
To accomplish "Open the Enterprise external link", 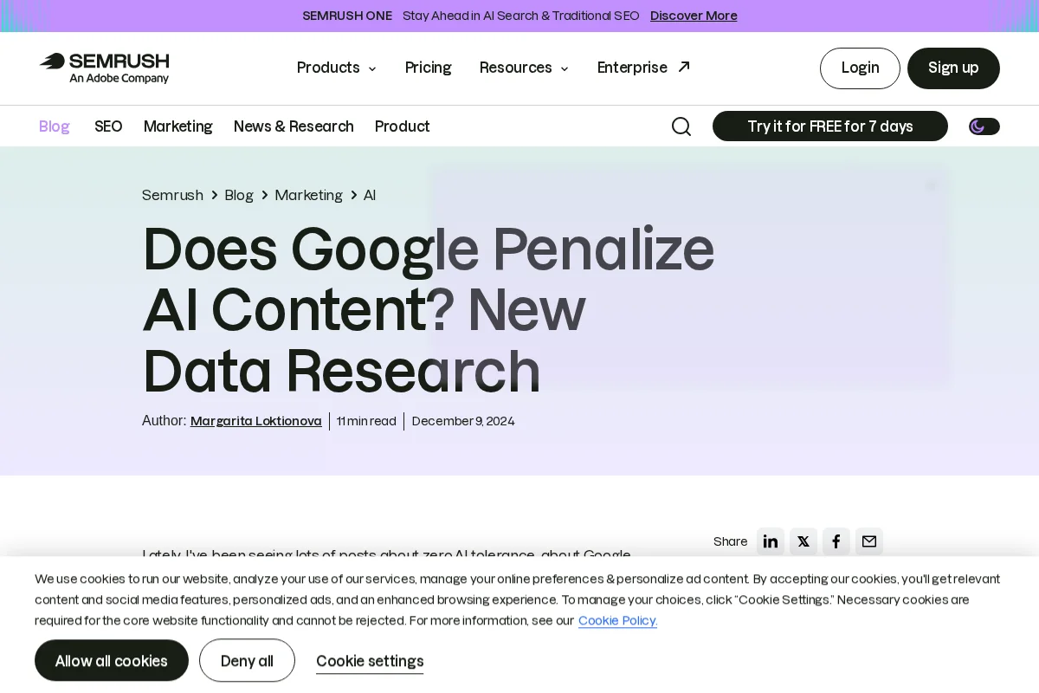I will (x=643, y=68).
